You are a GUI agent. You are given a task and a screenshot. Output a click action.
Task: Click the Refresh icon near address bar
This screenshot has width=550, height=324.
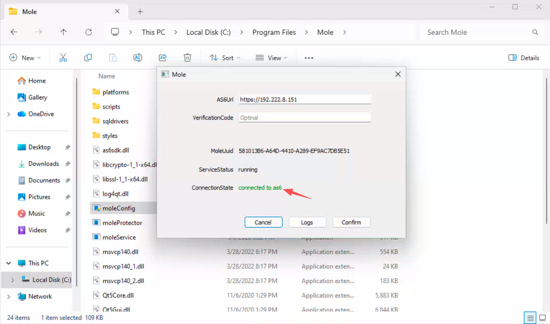[89, 32]
